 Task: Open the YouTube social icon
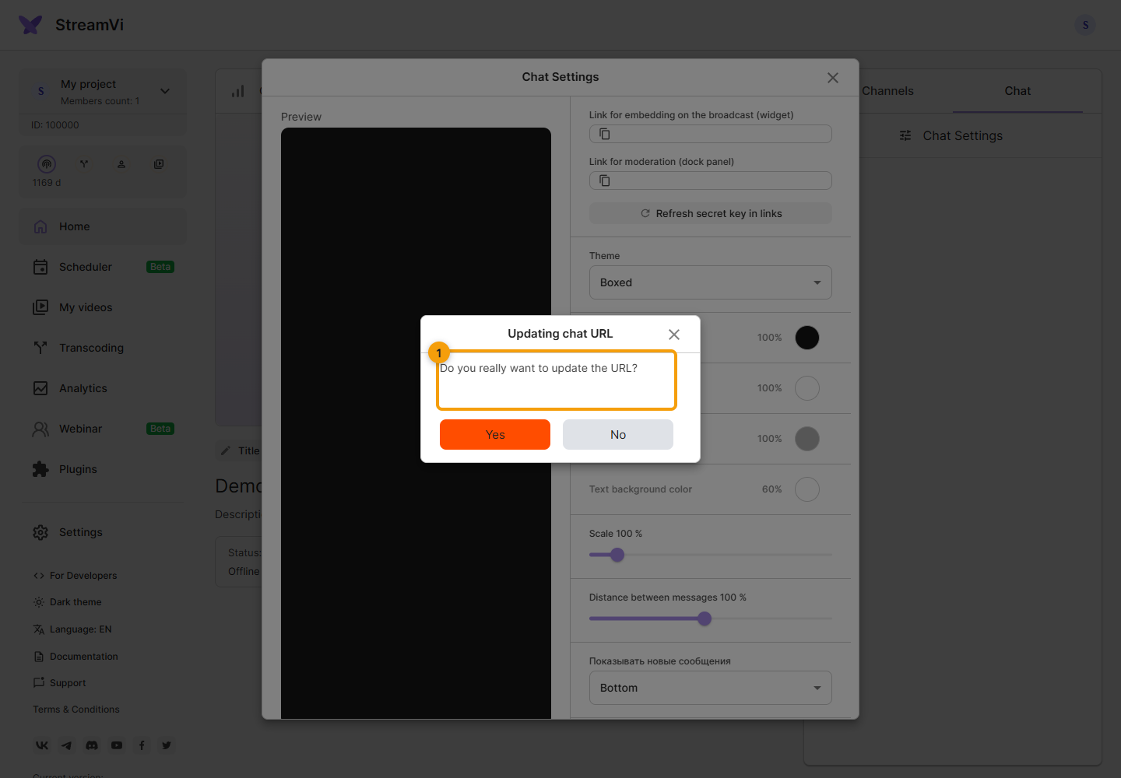pos(117,745)
